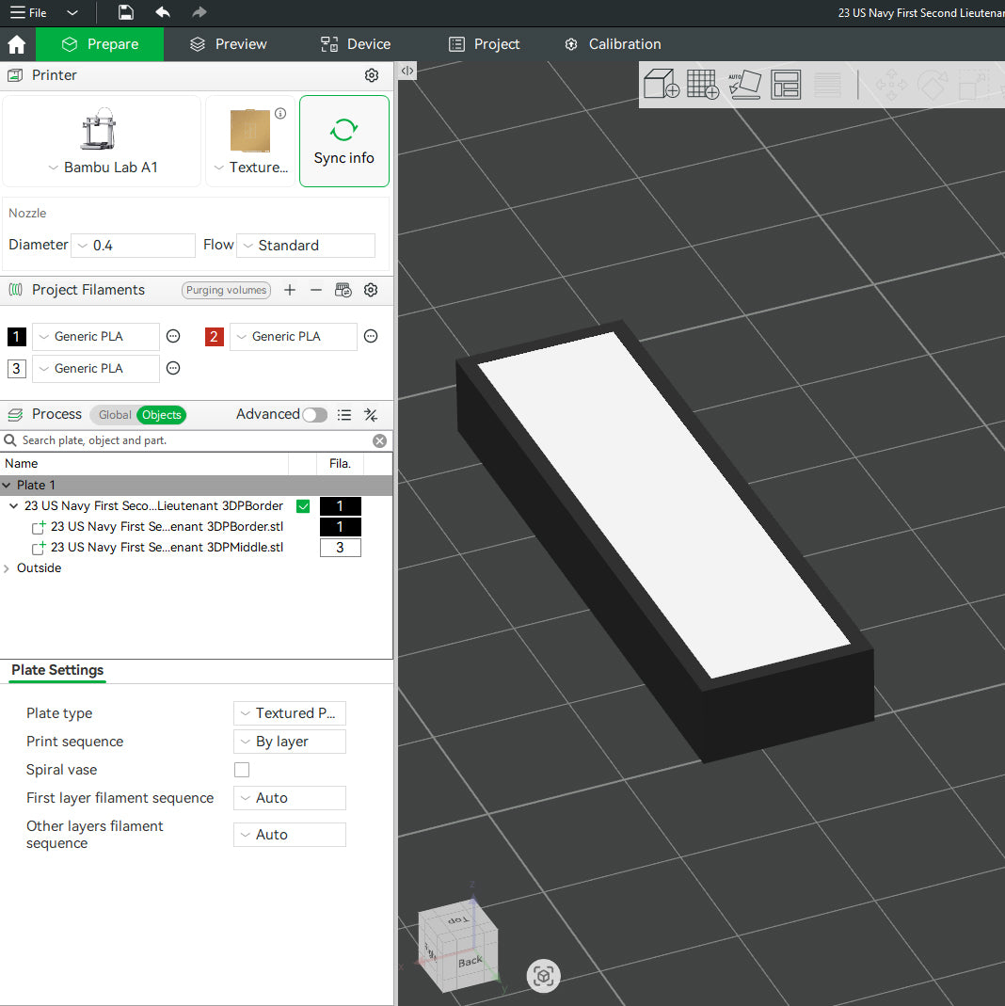1005x1006 pixels.
Task: Click the Auto orient icon
Action: point(743,85)
